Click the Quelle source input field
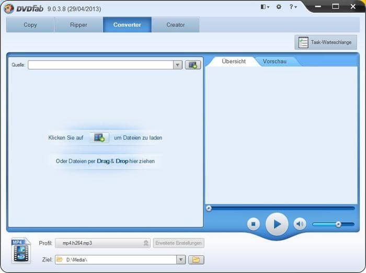Viewport: 366px width, 273px height. 100,65
